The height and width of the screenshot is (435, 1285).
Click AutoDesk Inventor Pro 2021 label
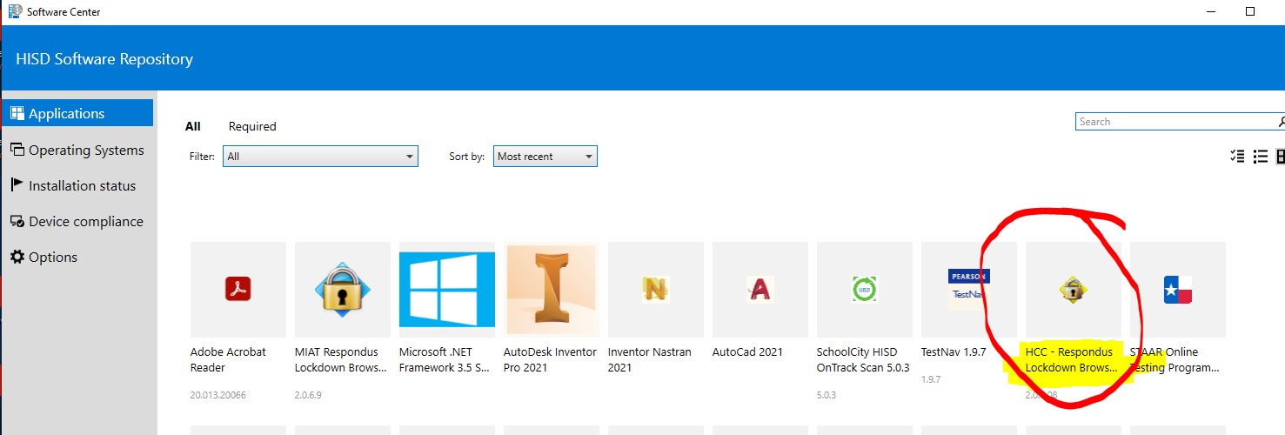[x=550, y=359]
